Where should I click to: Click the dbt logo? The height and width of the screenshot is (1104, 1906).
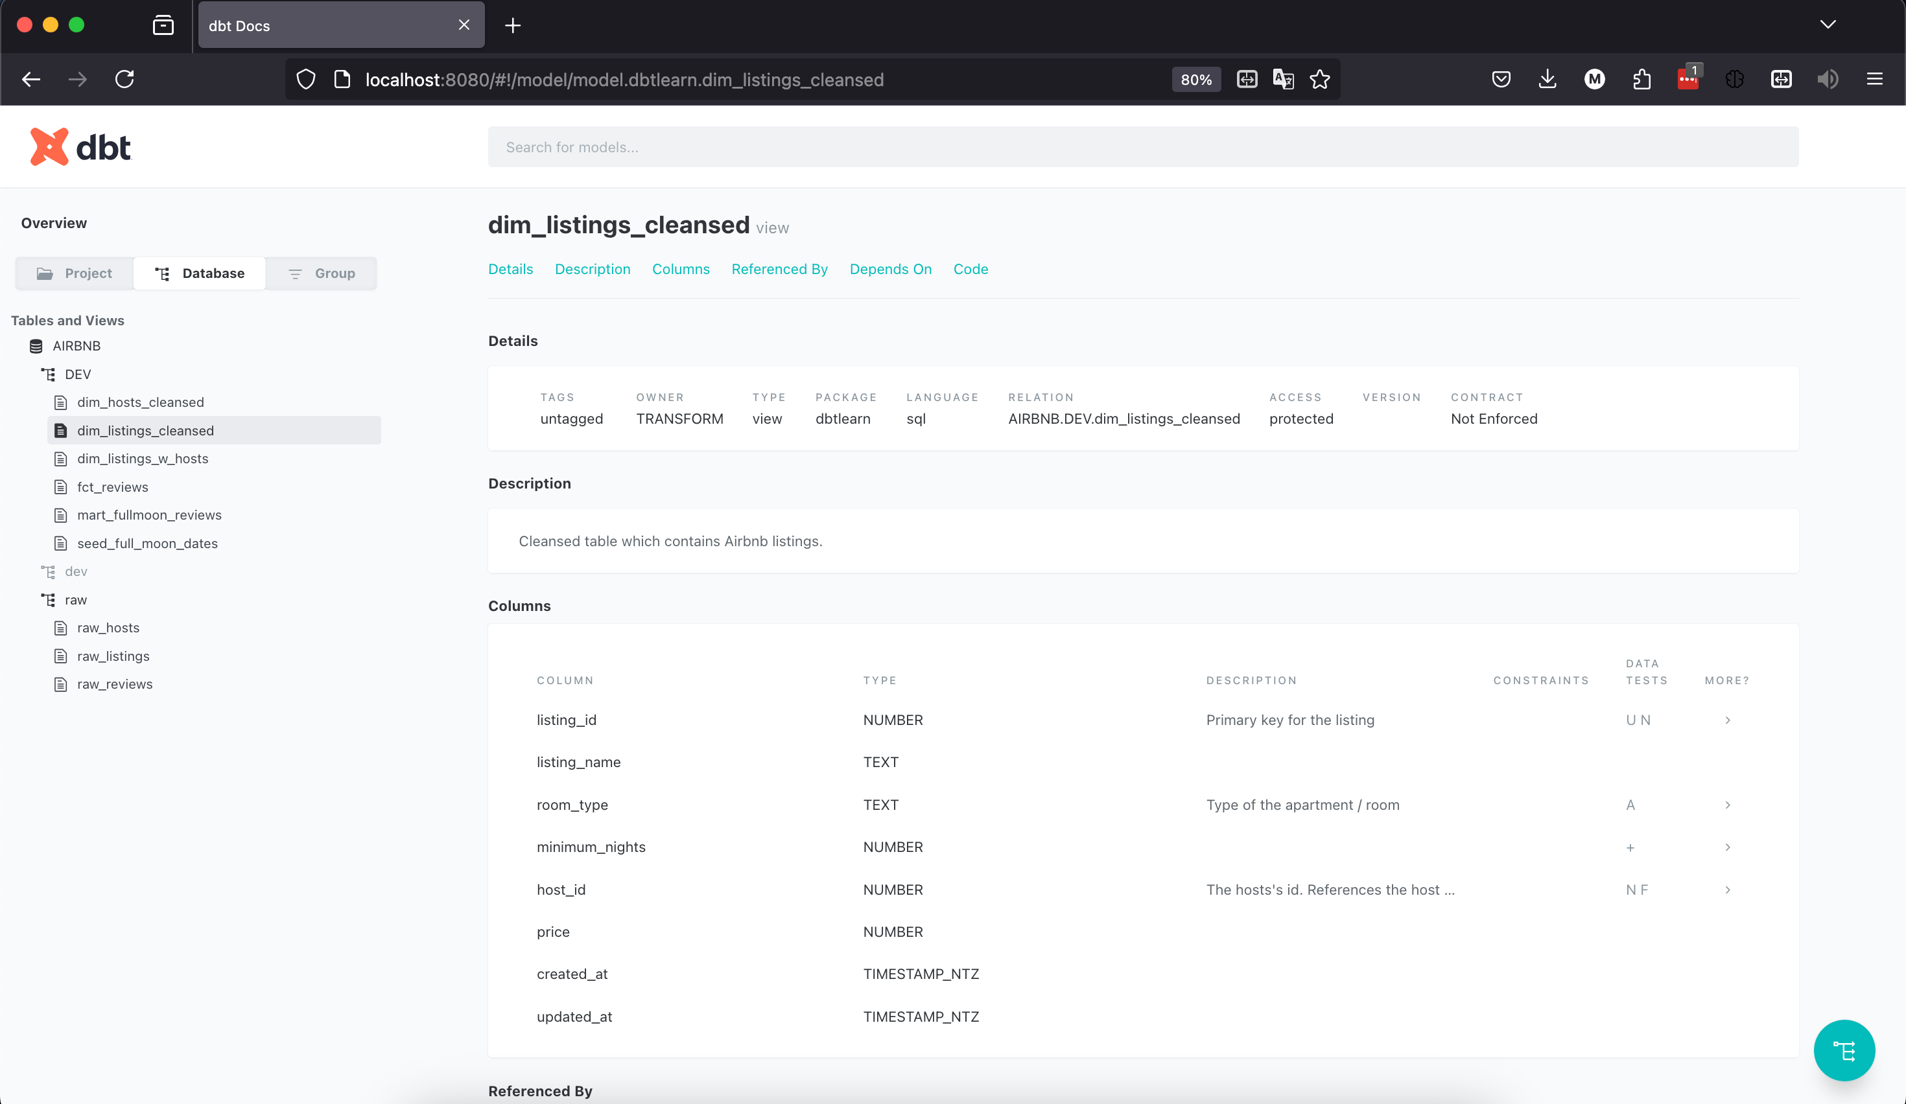pyautogui.click(x=80, y=146)
